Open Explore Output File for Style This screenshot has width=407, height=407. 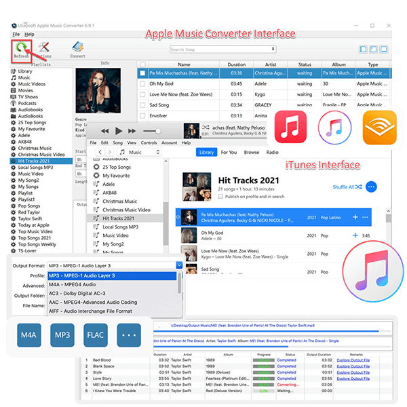click(353, 372)
